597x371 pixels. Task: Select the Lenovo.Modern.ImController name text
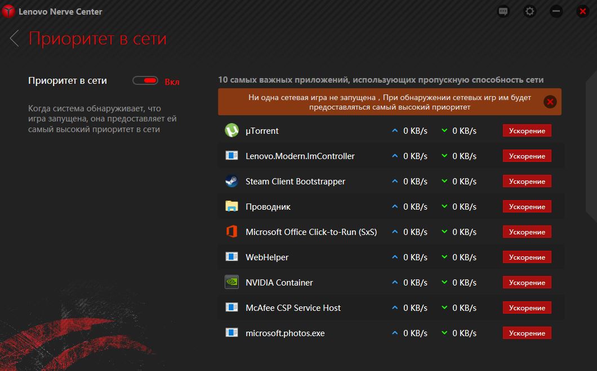coord(300,156)
